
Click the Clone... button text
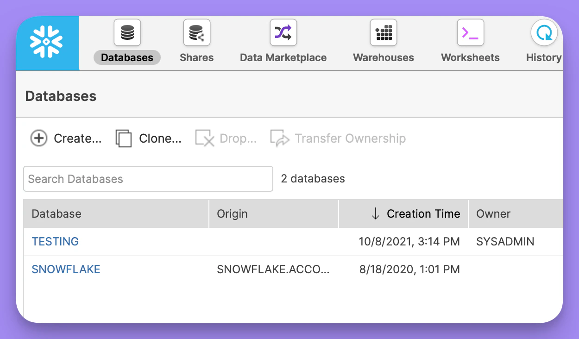pyautogui.click(x=160, y=138)
